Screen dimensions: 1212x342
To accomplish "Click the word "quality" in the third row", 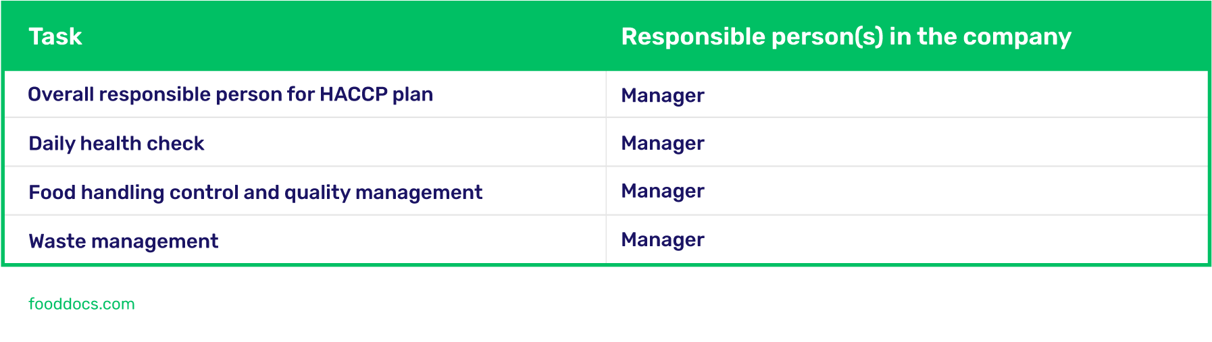I will 317,193.
